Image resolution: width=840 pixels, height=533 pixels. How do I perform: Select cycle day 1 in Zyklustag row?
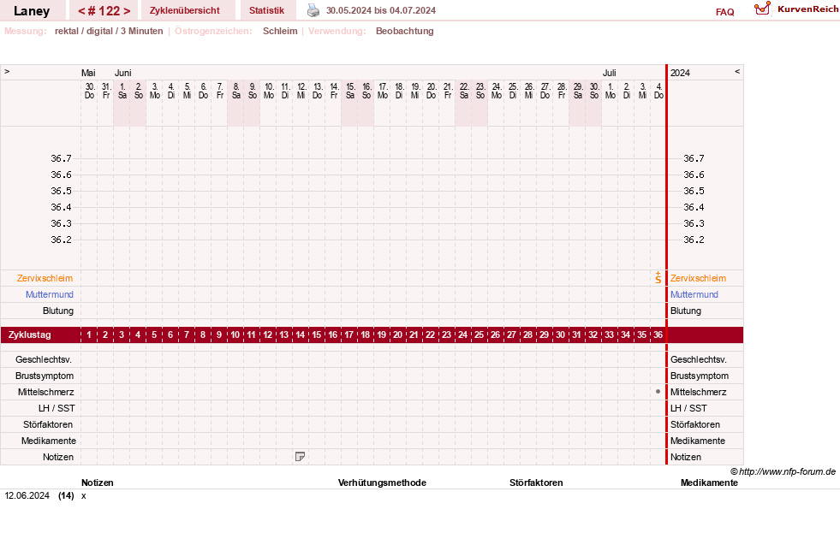[x=89, y=335]
